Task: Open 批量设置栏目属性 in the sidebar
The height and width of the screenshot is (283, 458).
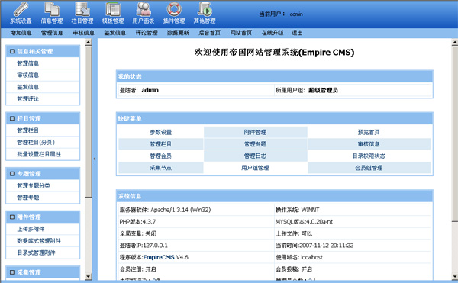Action: point(39,154)
